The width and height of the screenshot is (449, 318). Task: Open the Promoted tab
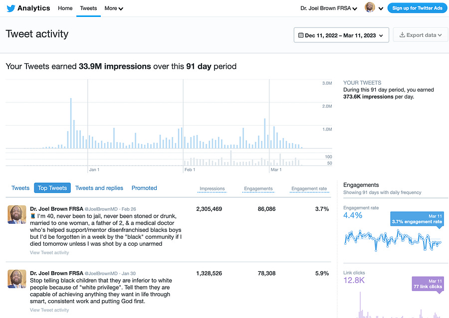coord(144,188)
